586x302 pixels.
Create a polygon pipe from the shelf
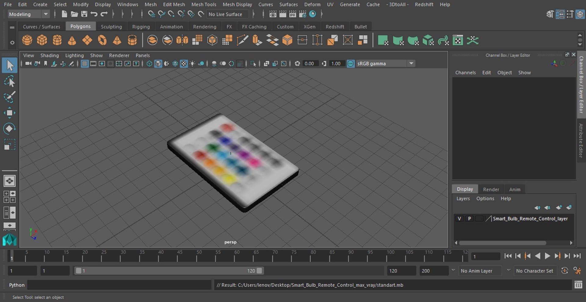[x=132, y=40]
